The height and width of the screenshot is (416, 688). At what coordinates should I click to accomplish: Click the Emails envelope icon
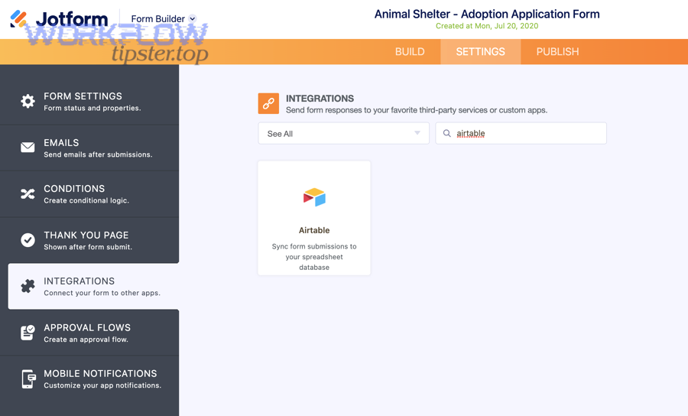(x=28, y=148)
